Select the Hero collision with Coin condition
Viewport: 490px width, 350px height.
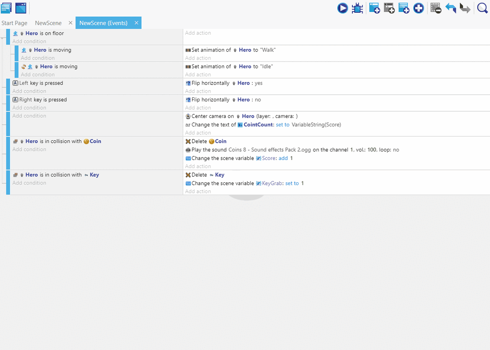click(57, 141)
